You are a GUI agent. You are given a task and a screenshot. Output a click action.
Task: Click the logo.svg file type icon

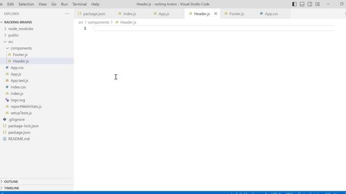pos(7,100)
